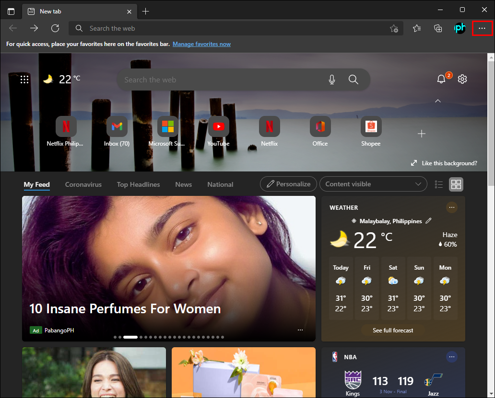Open Weather card more options menu

[x=451, y=207]
